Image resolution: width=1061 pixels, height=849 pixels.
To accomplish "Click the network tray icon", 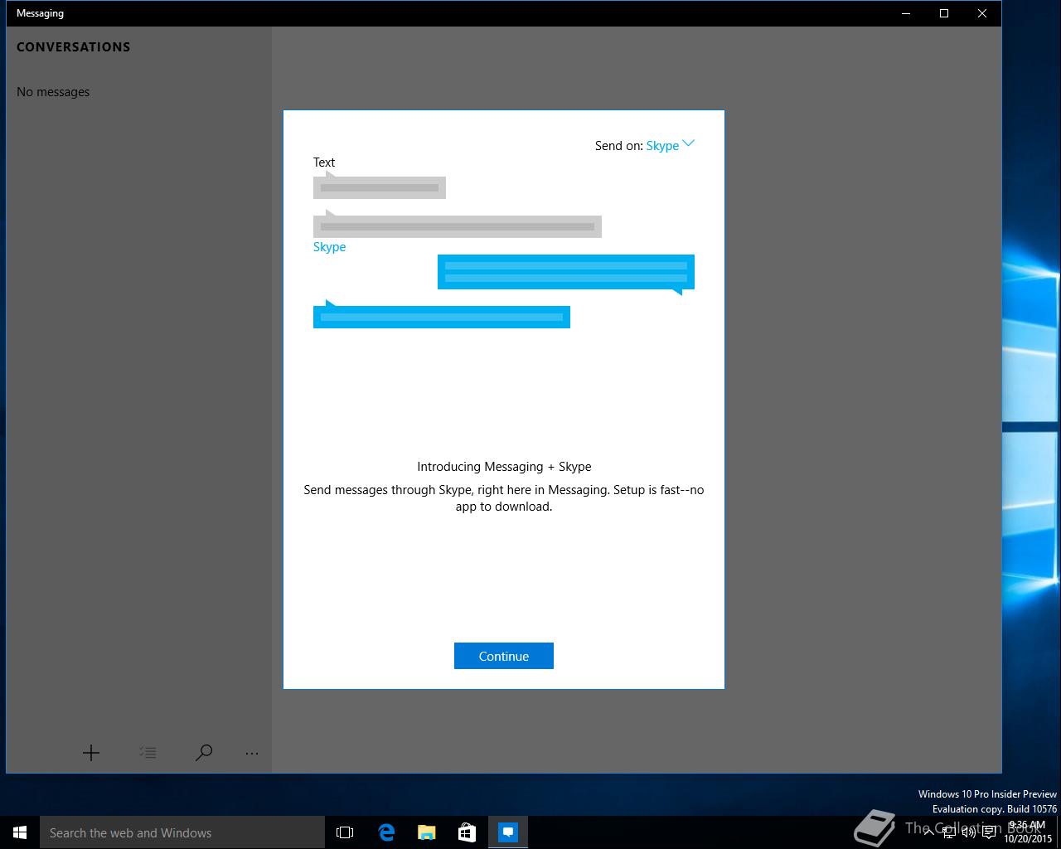I will 949,832.
